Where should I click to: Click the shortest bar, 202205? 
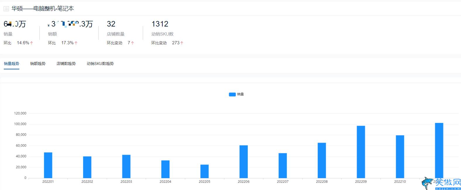click(x=204, y=171)
